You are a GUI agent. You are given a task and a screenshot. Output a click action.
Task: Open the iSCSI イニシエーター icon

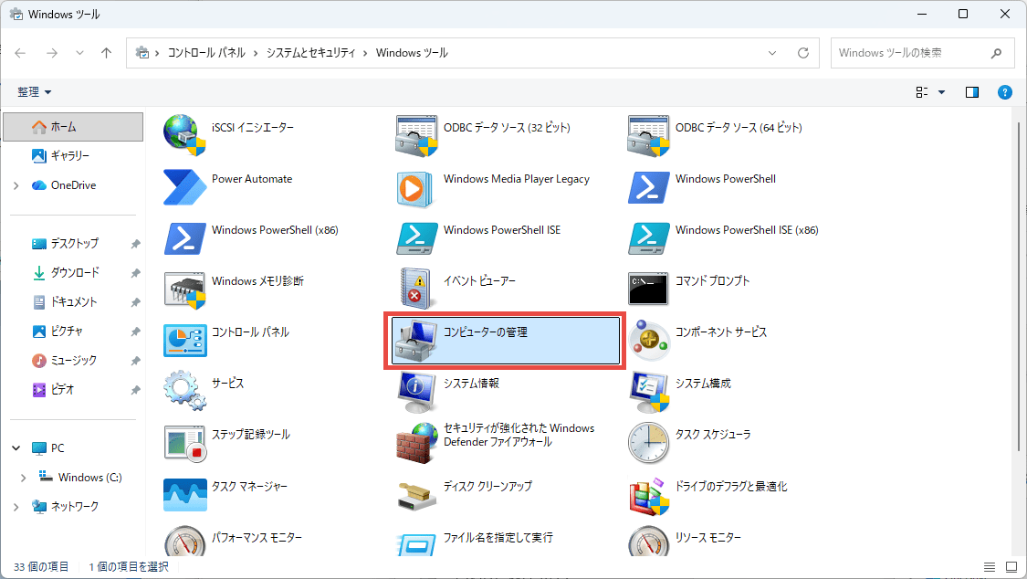pos(185,134)
